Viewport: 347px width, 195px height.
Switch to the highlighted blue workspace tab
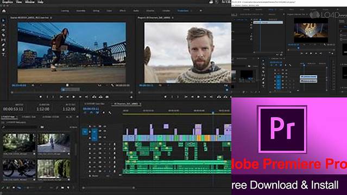183,11
